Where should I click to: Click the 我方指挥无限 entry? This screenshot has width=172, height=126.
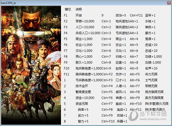[154, 92]
